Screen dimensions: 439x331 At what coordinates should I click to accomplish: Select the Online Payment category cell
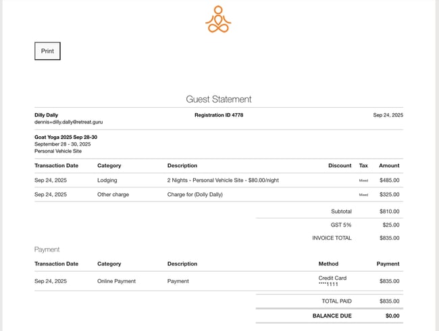click(116, 281)
